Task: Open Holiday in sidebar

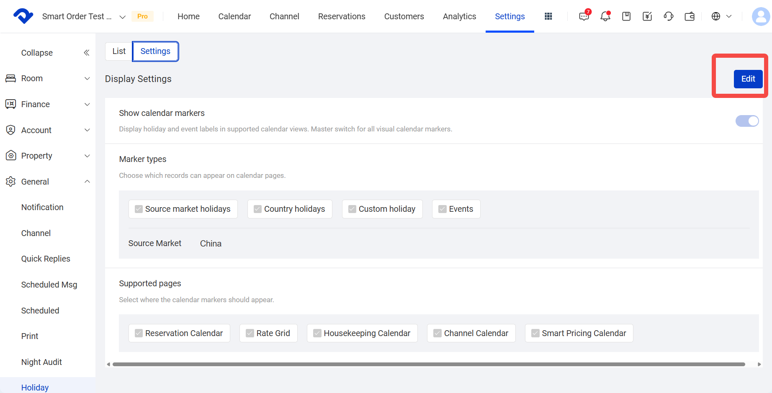Action: (x=35, y=388)
